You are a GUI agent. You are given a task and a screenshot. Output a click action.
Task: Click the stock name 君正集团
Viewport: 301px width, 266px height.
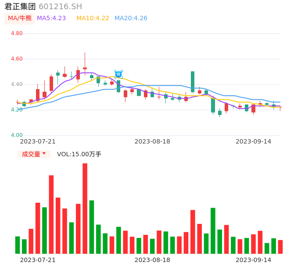(20, 7)
